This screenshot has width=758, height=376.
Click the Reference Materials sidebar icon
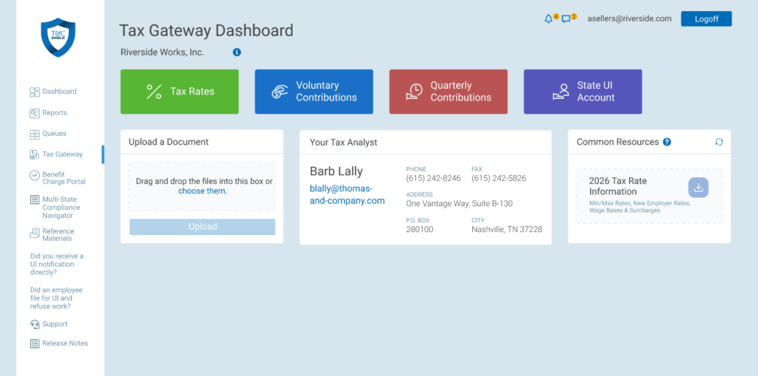coord(34,233)
